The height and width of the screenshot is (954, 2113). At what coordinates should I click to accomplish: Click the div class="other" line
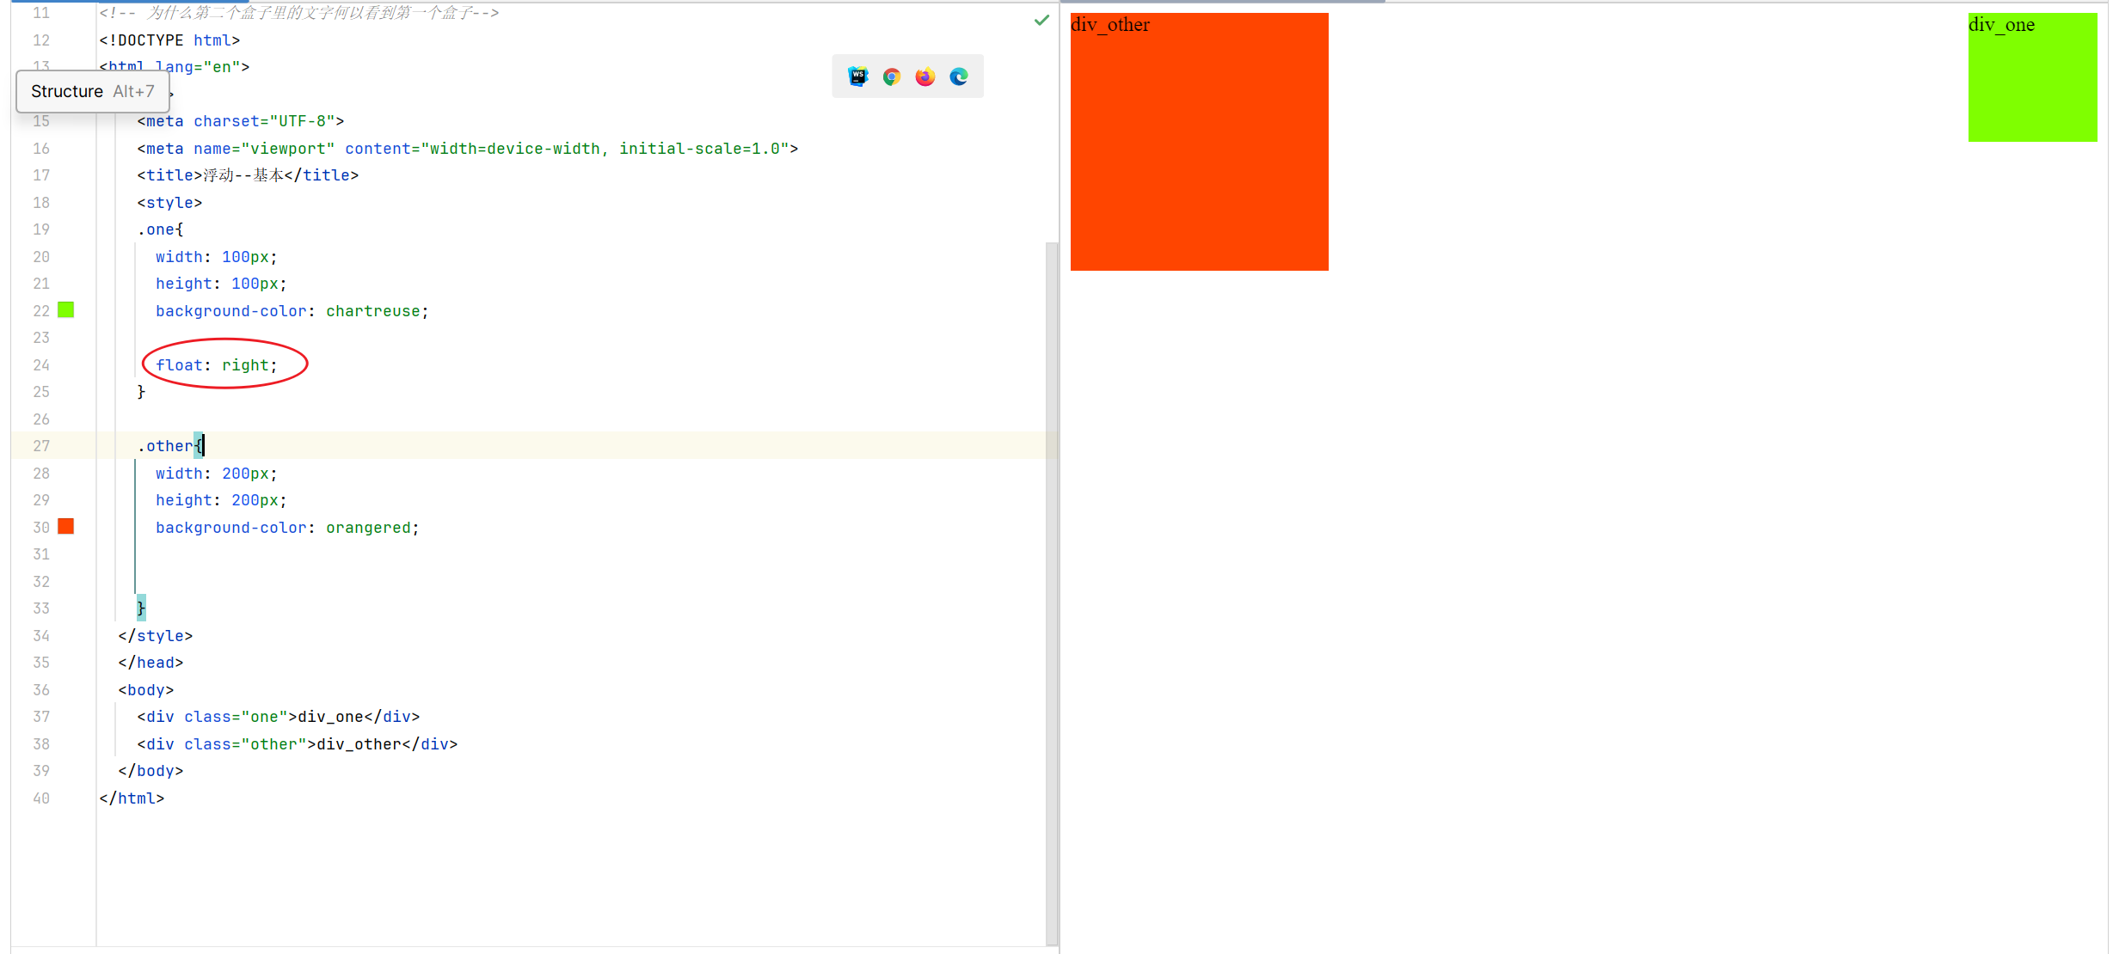298,744
